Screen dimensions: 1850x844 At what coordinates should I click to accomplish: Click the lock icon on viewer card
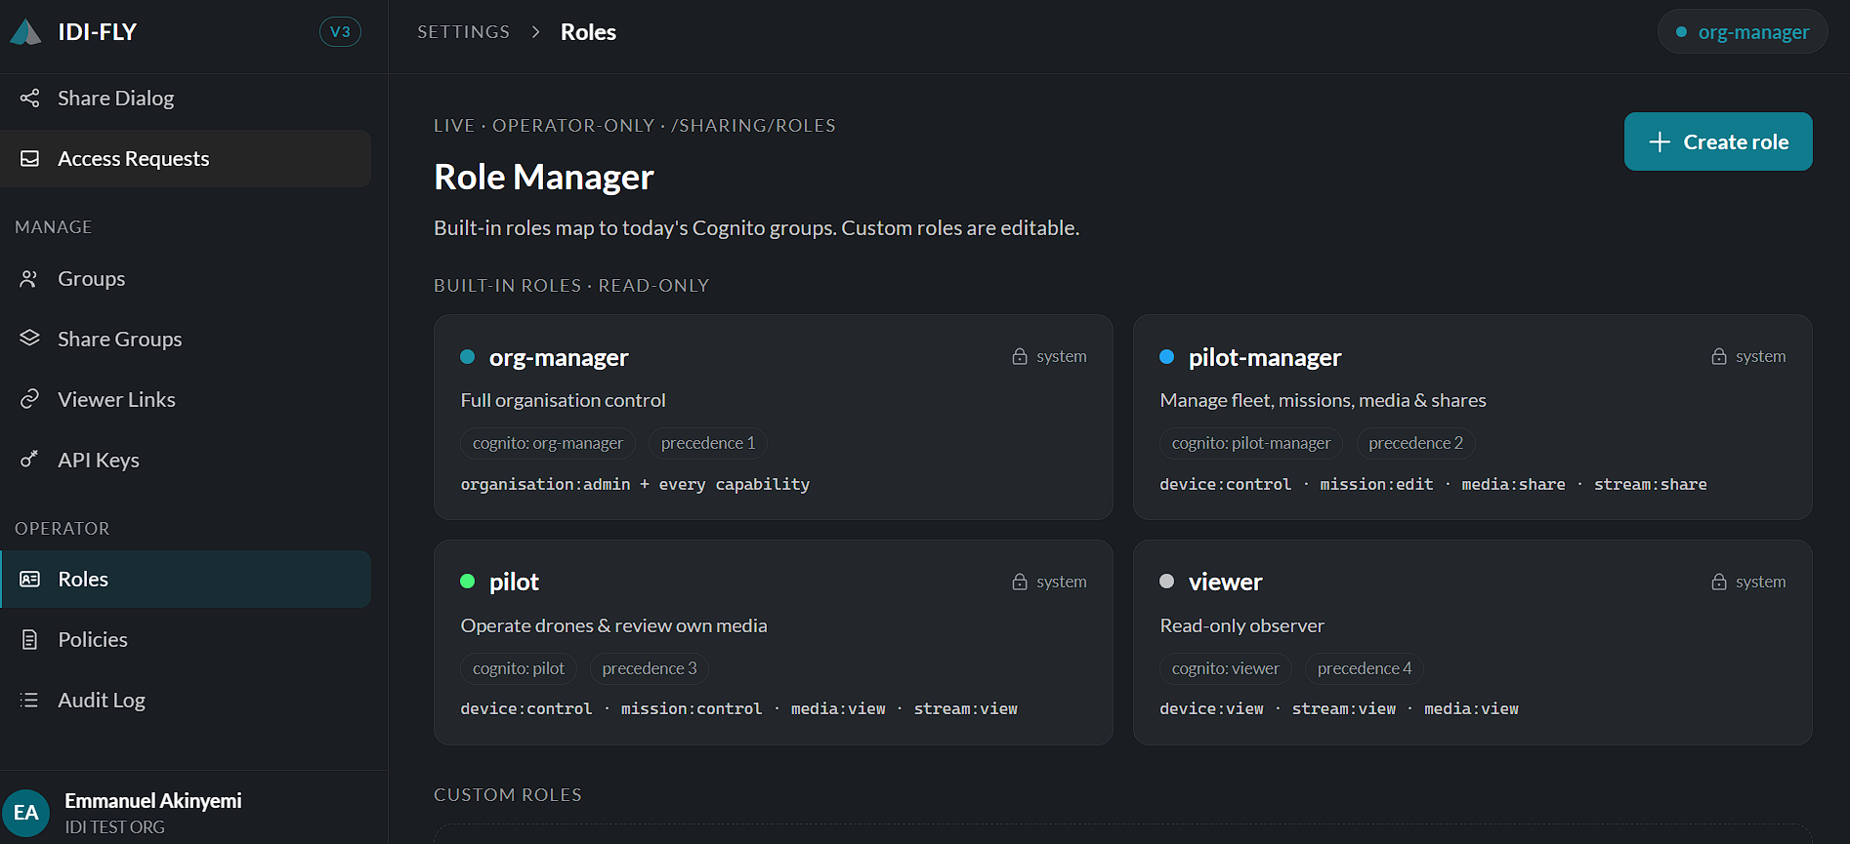1719,582
